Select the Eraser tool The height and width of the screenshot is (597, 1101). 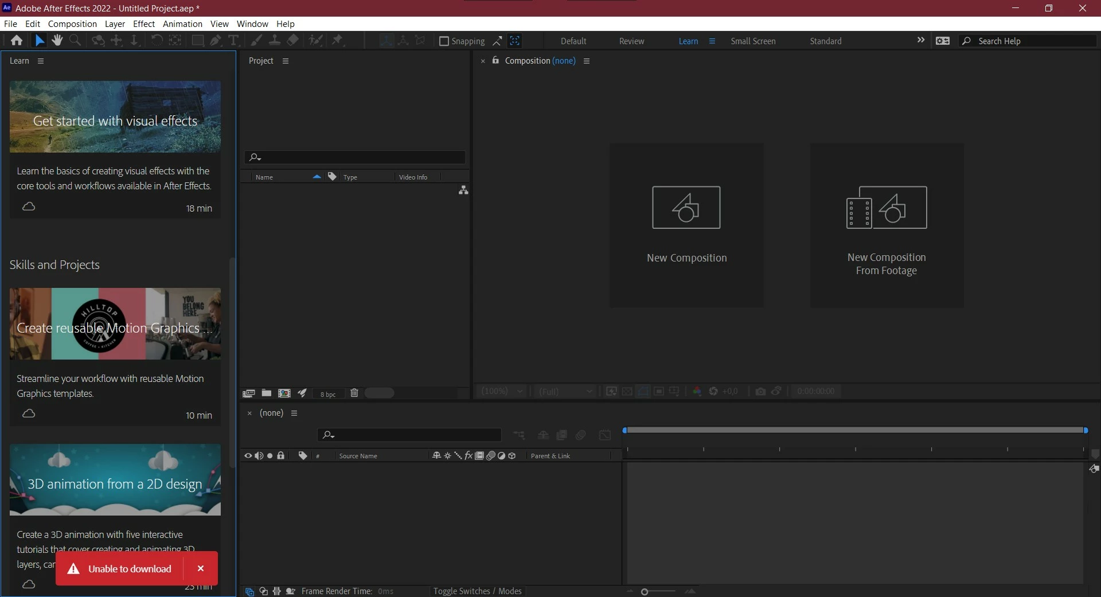292,40
